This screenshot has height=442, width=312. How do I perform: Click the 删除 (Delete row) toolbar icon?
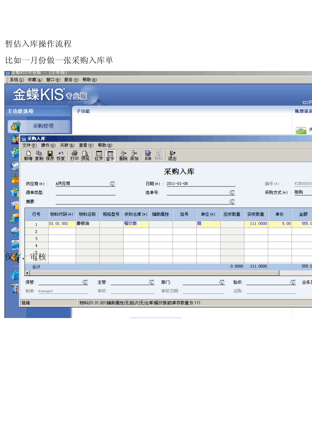click(x=123, y=156)
